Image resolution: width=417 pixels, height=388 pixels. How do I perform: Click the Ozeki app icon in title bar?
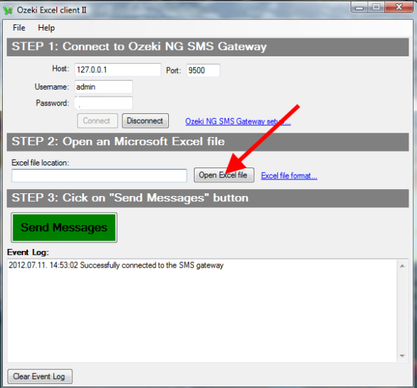8,10
